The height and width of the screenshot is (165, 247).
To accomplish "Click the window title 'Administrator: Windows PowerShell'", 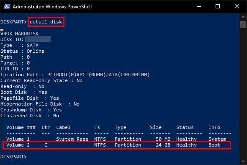I will click(52, 7).
